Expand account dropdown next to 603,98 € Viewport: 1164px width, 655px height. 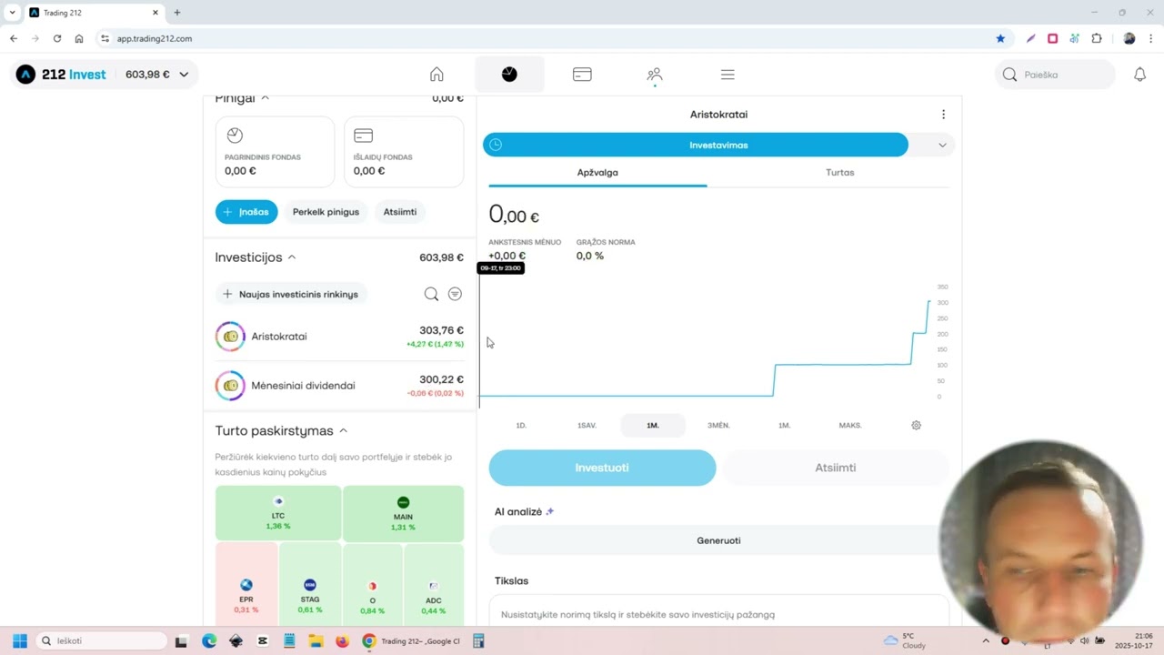pyautogui.click(x=184, y=75)
